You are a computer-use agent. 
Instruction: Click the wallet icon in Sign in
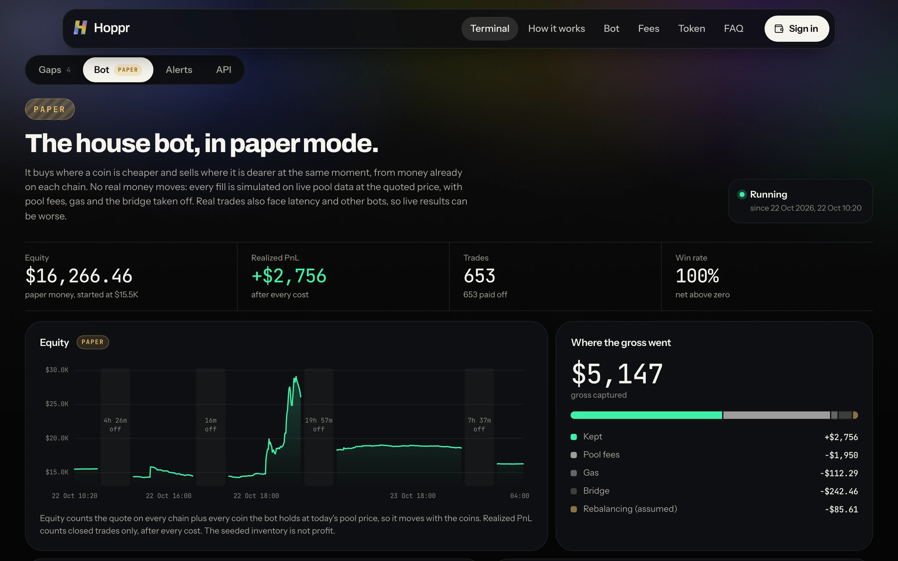point(779,29)
